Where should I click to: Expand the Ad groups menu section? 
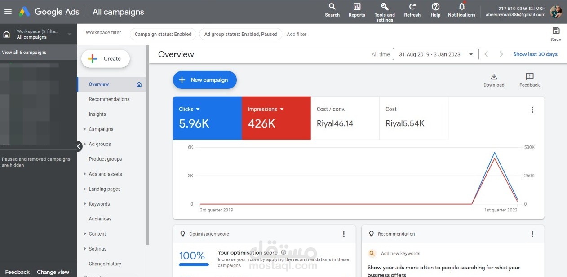pyautogui.click(x=85, y=144)
